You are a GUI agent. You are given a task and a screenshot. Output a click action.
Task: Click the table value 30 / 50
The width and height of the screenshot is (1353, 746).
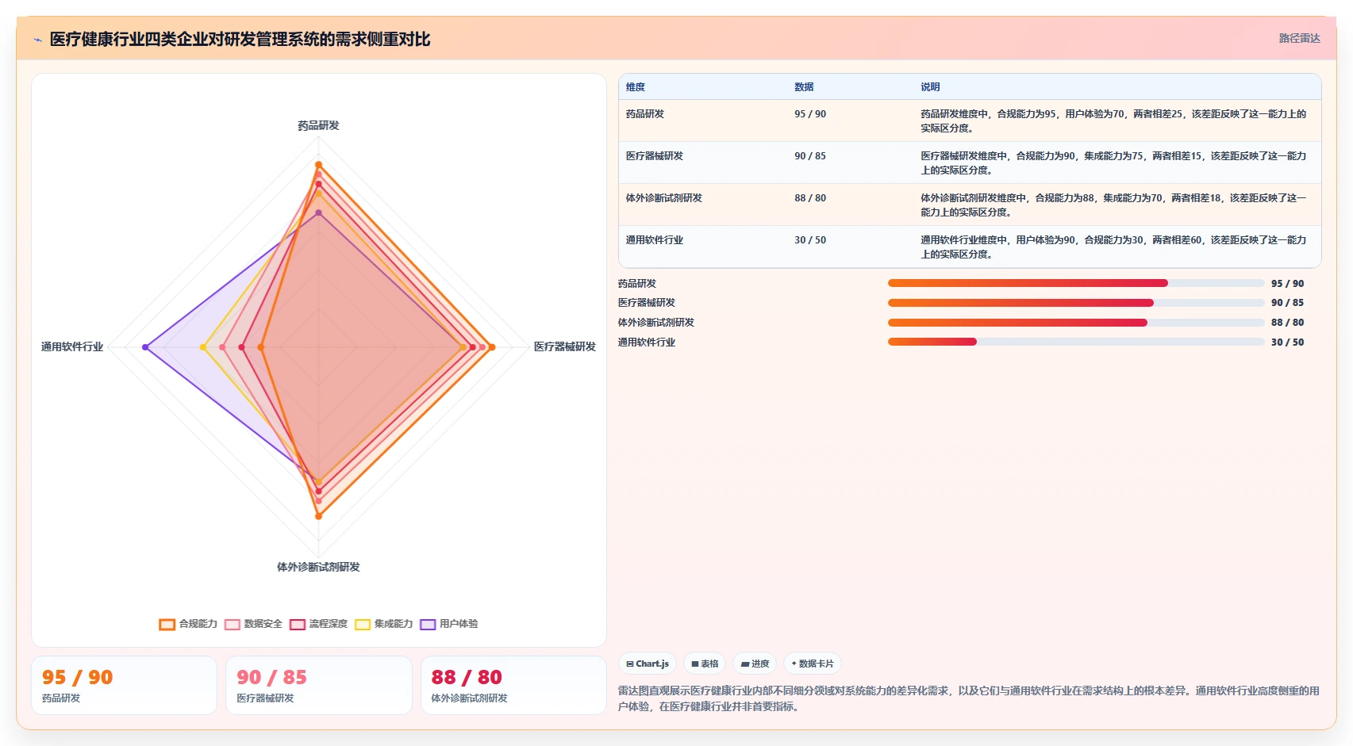click(x=810, y=240)
